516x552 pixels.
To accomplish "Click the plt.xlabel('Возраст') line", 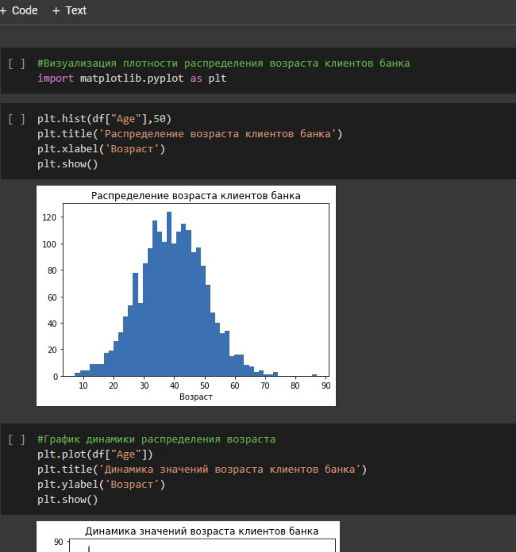I will click(101, 149).
